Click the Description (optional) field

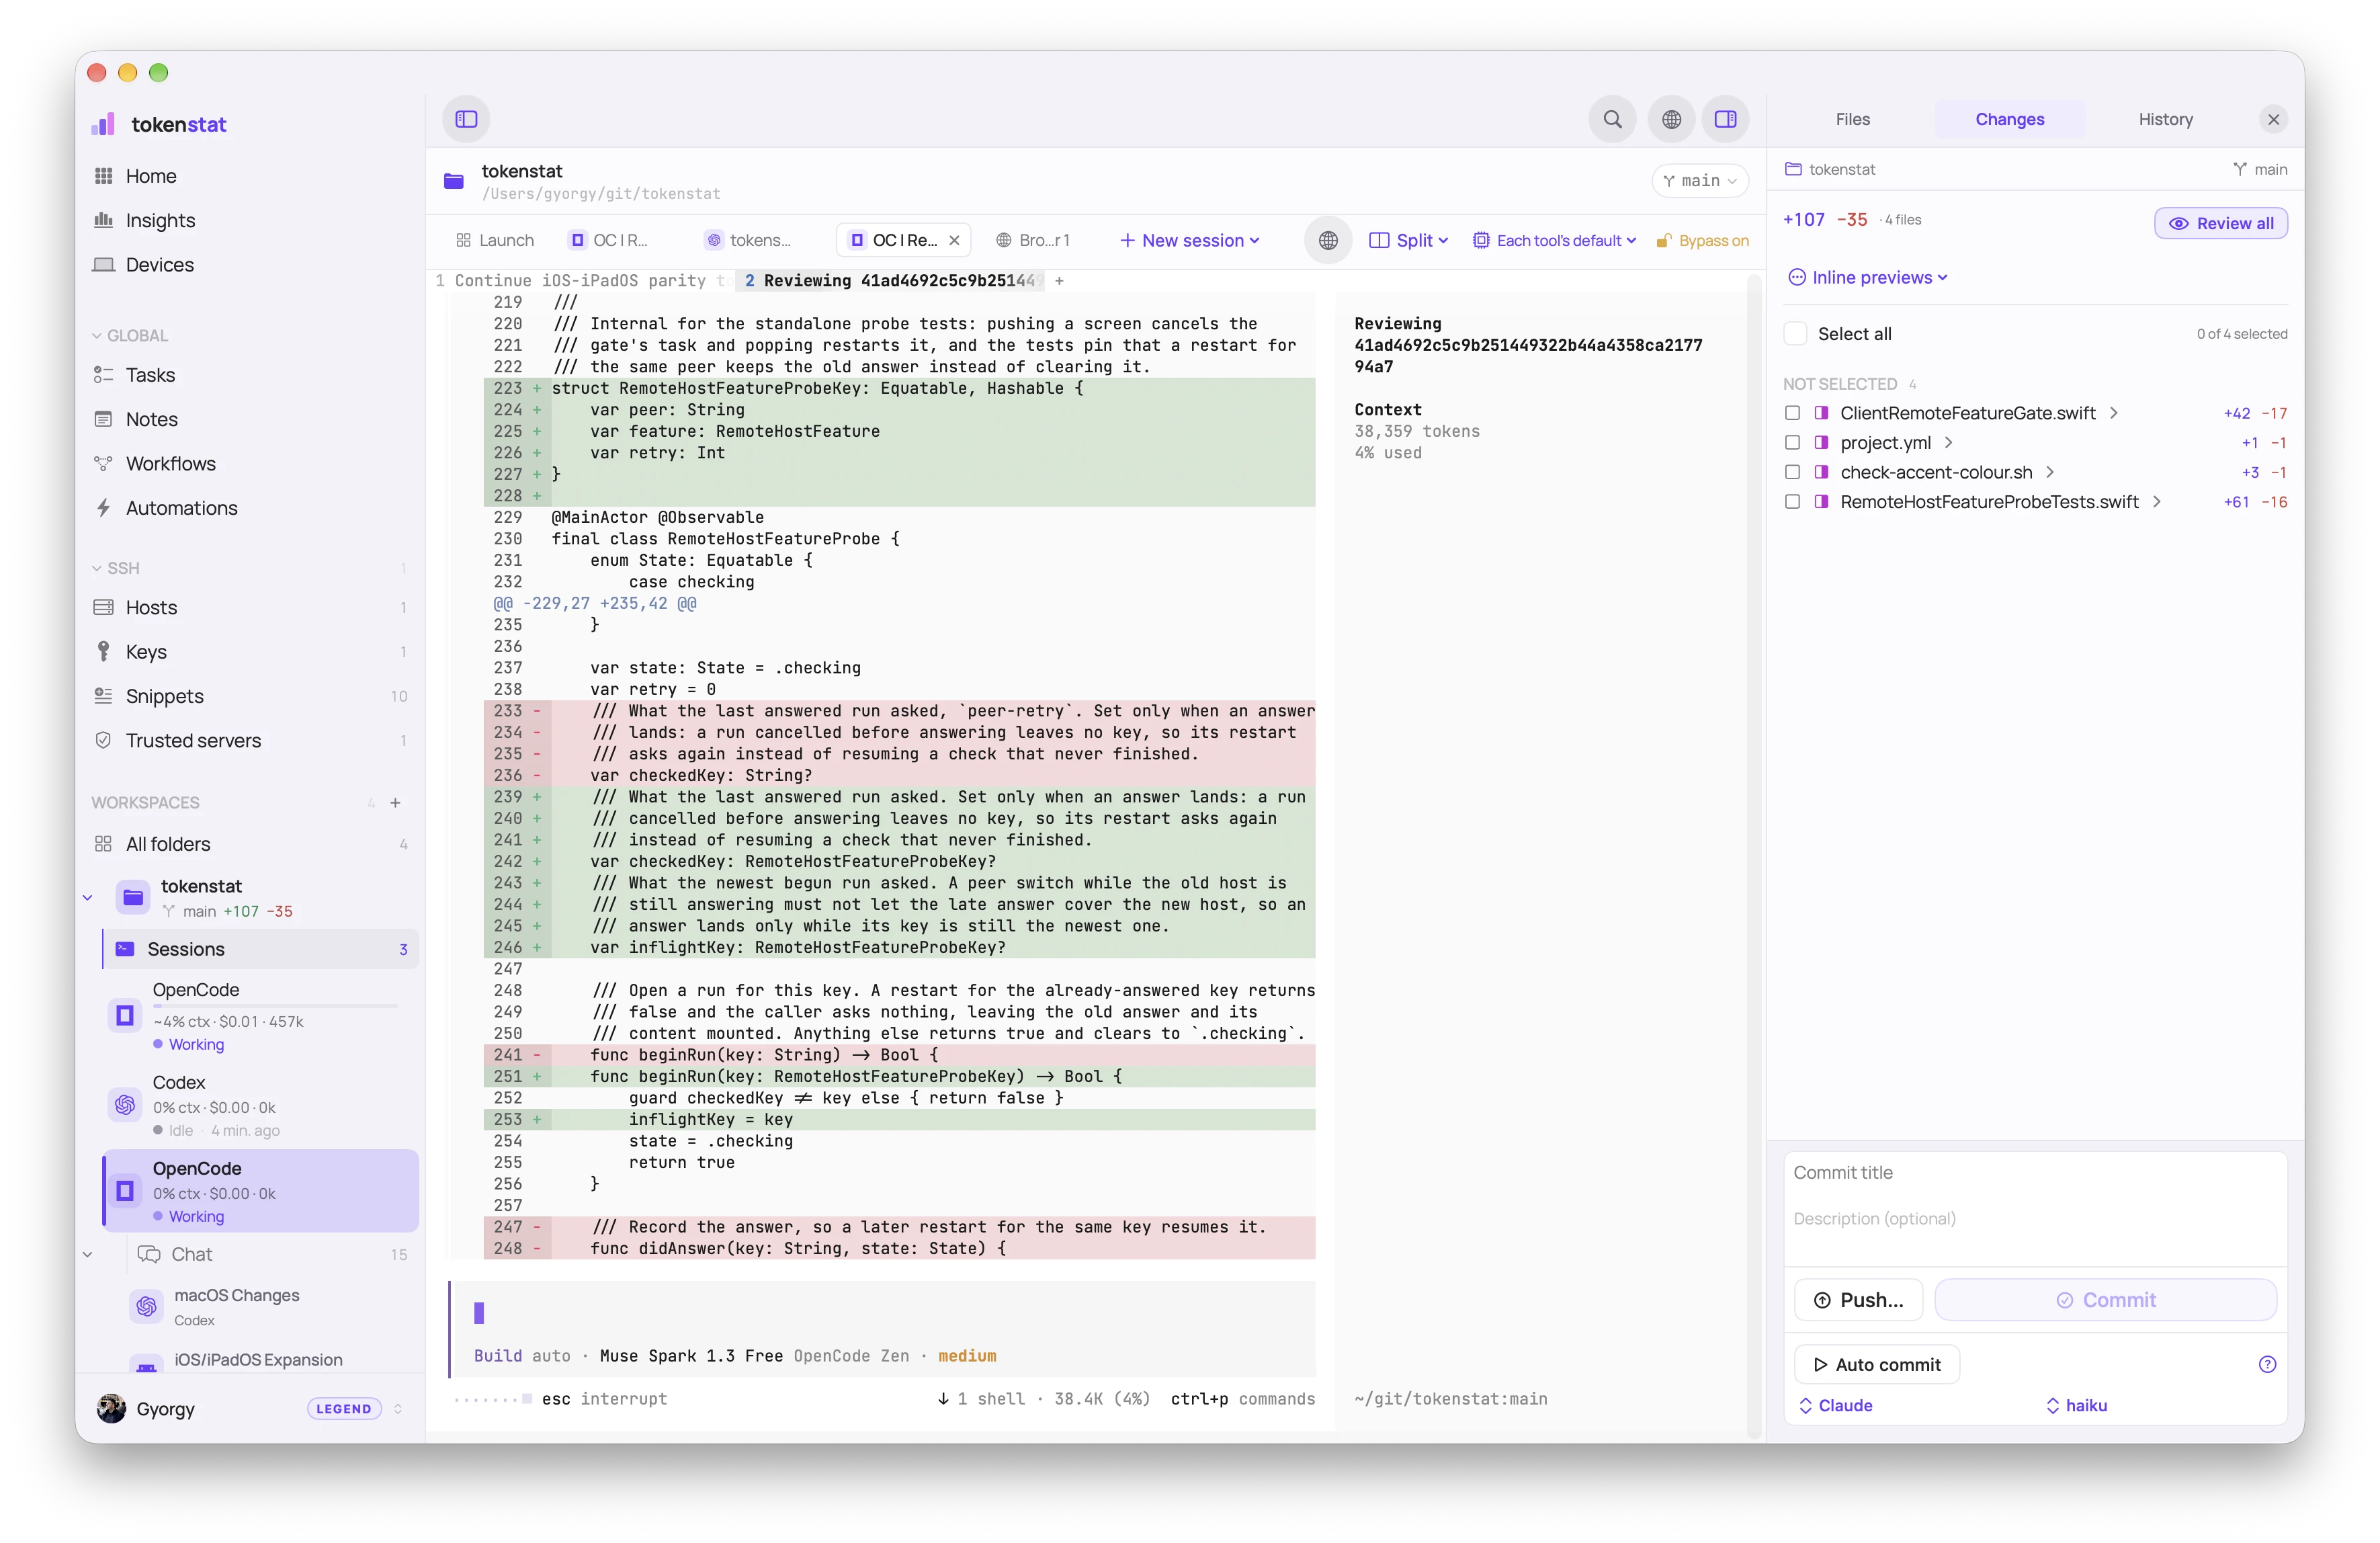coord(2035,1219)
